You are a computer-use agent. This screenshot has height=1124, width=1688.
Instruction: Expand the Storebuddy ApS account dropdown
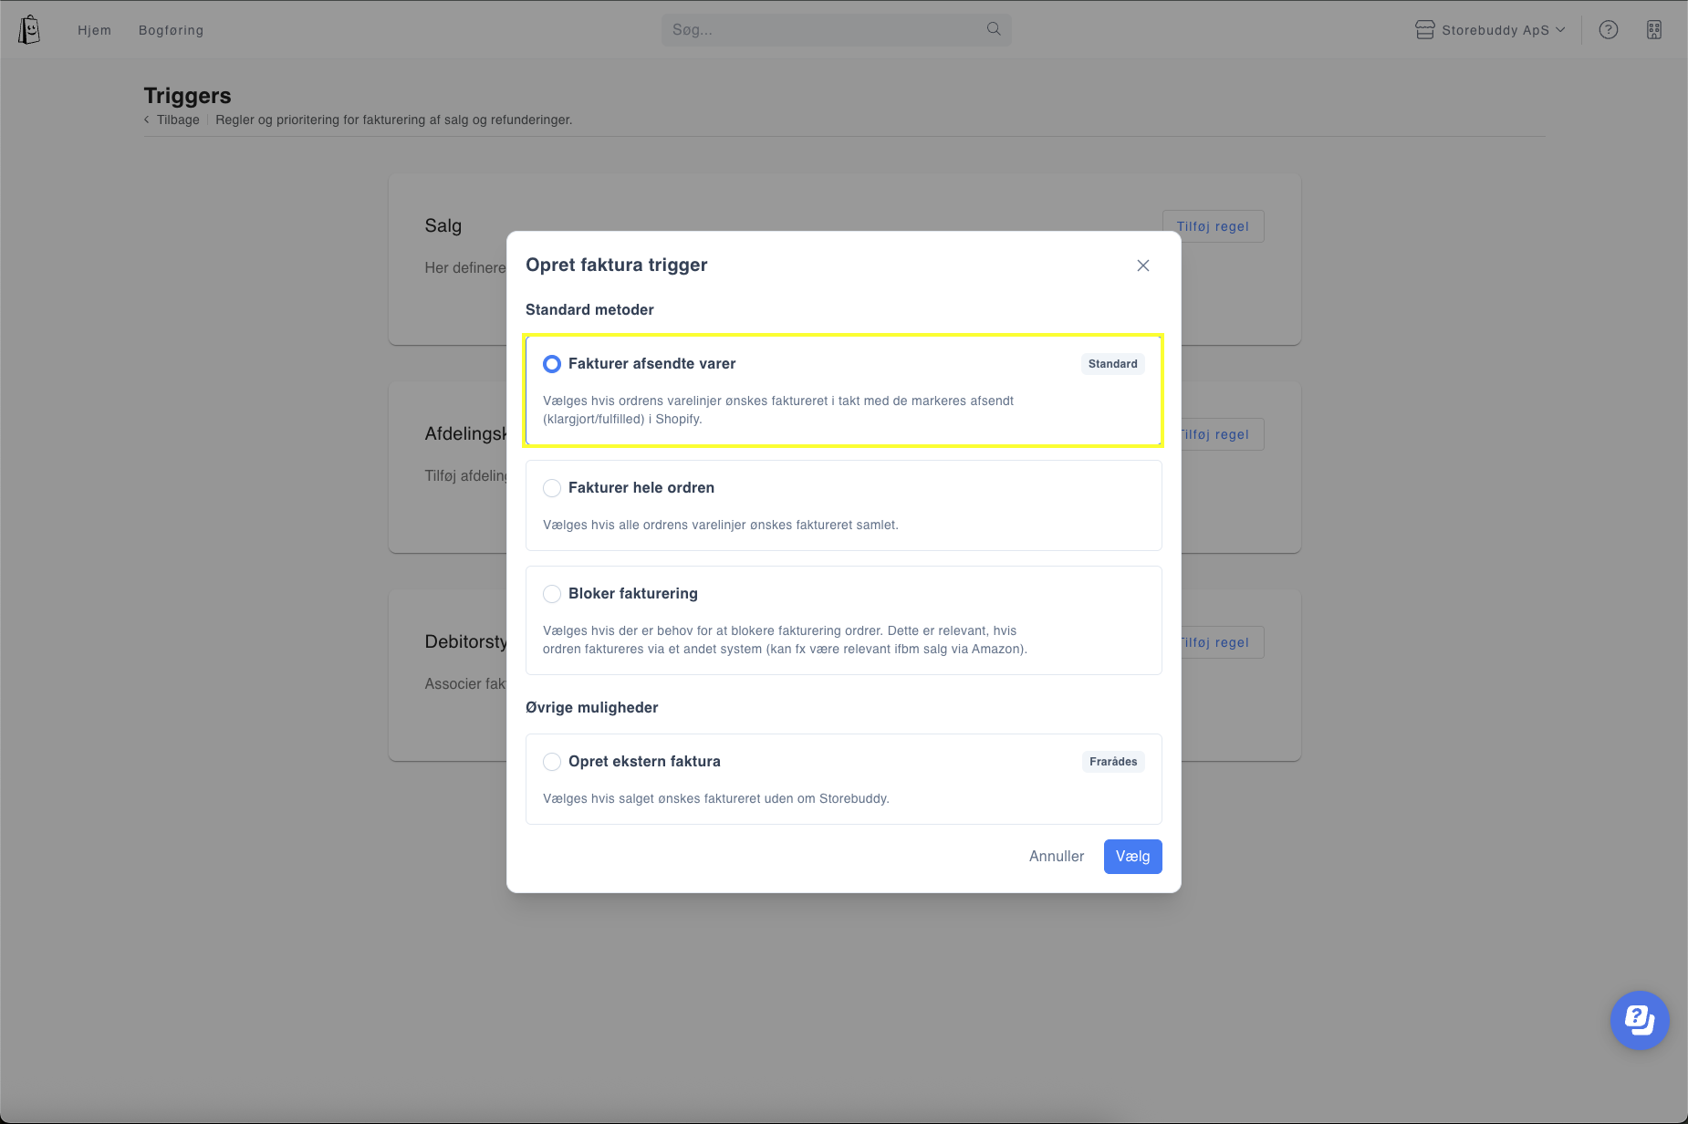(x=1491, y=30)
